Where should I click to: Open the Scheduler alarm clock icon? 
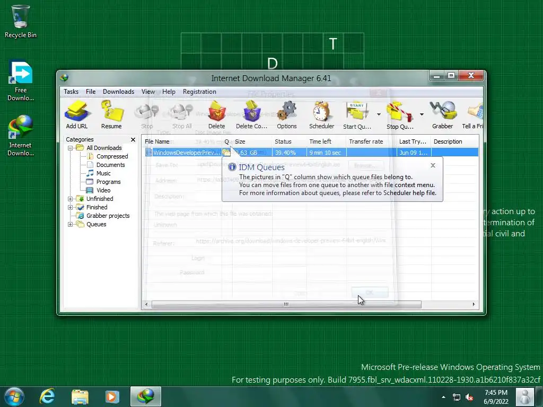322,115
